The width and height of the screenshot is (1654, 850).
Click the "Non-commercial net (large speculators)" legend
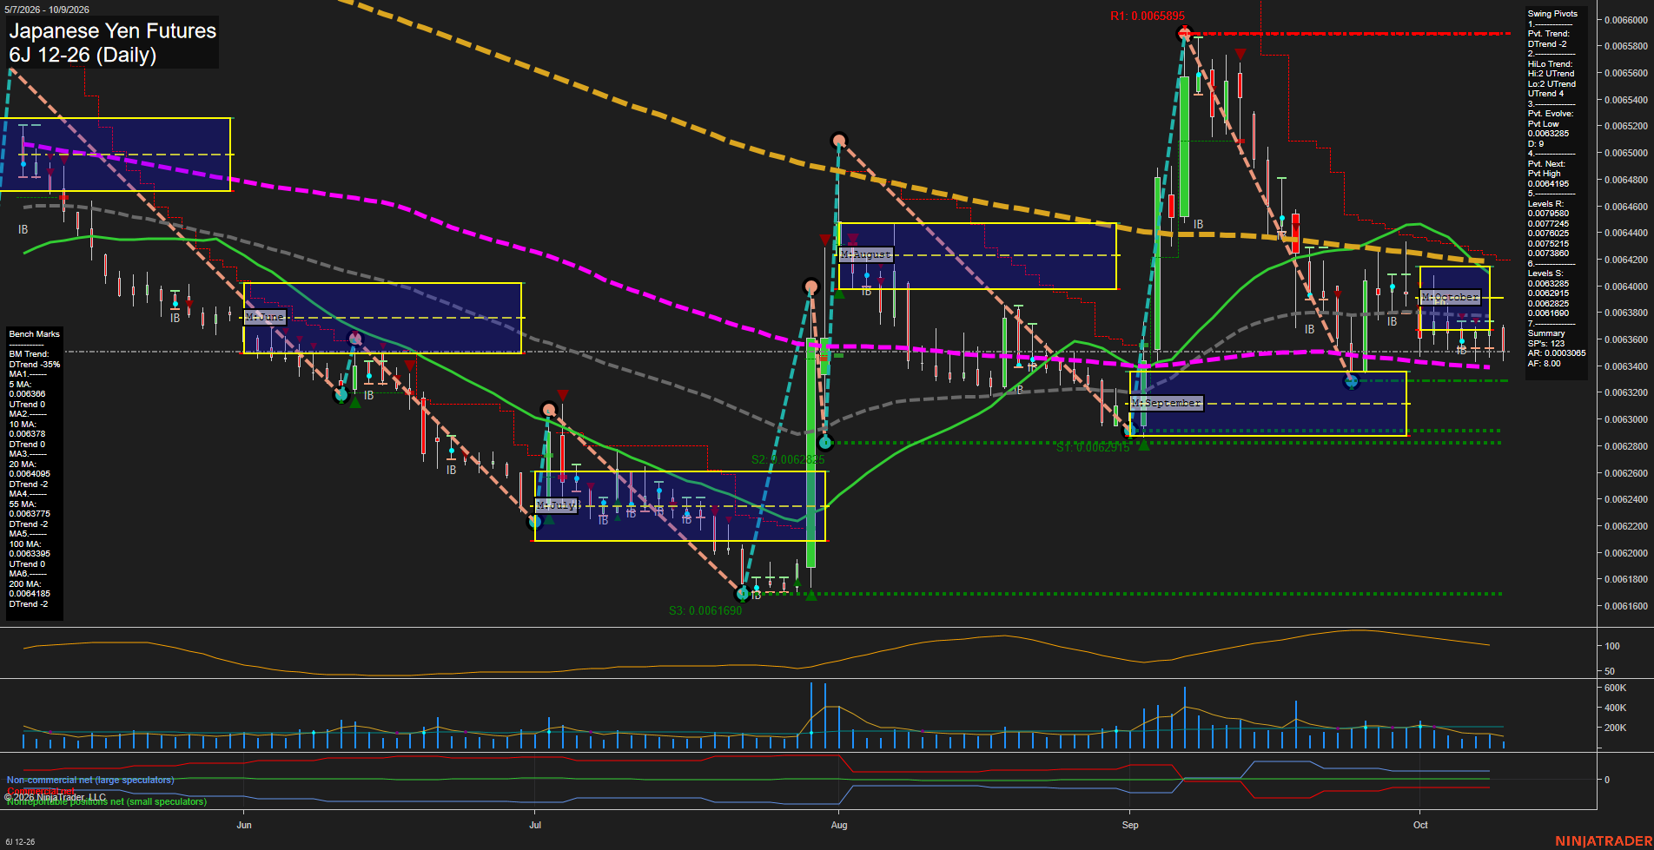[x=90, y=780]
